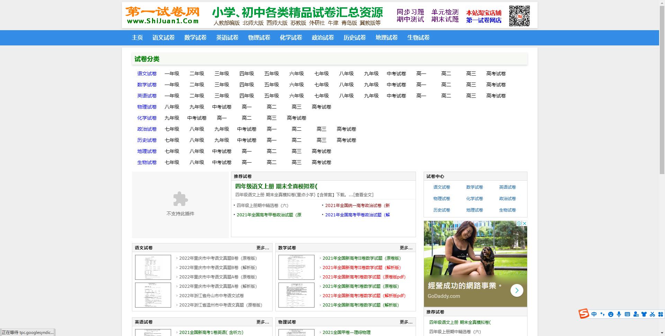Activate voice input microphone on Sogou toolbar
665x336 pixels.
(x=619, y=314)
